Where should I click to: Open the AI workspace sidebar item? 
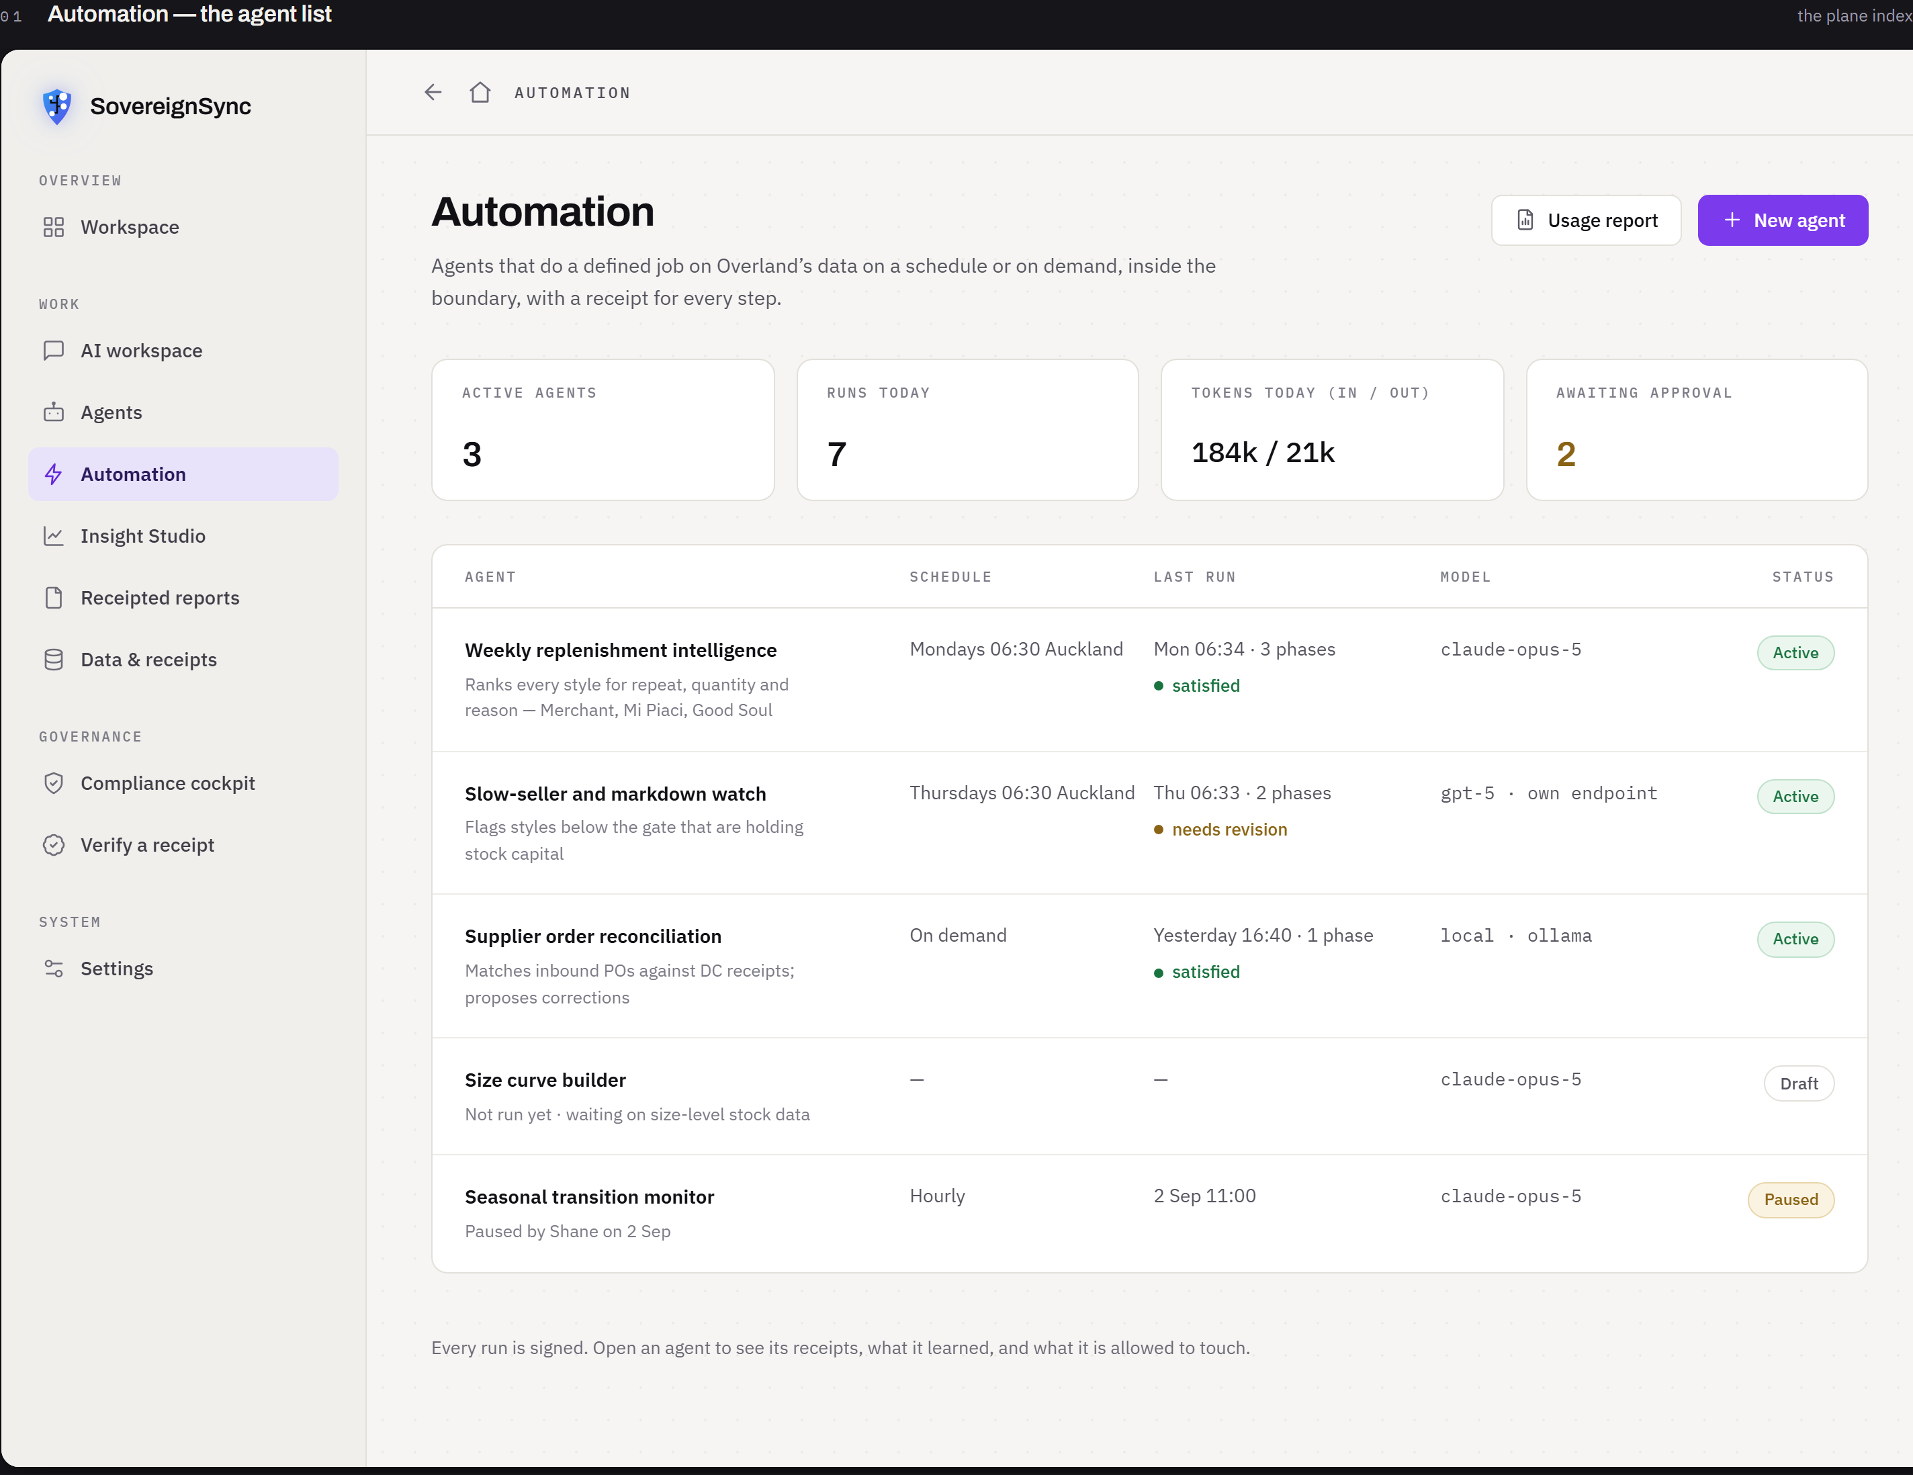click(183, 351)
